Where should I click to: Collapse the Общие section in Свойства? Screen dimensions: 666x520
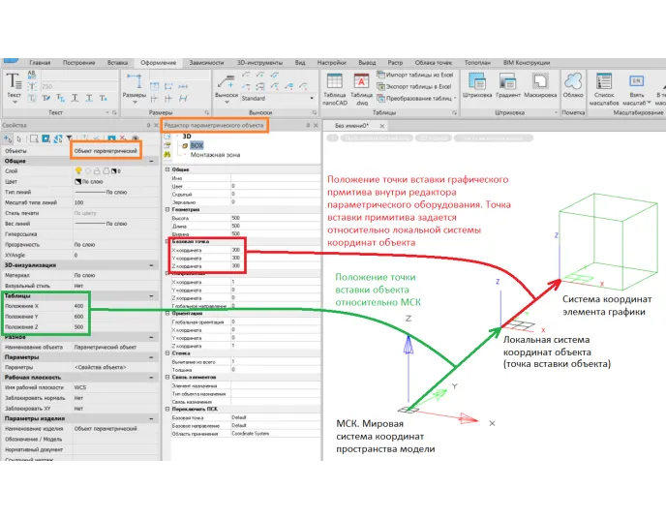tap(152, 161)
